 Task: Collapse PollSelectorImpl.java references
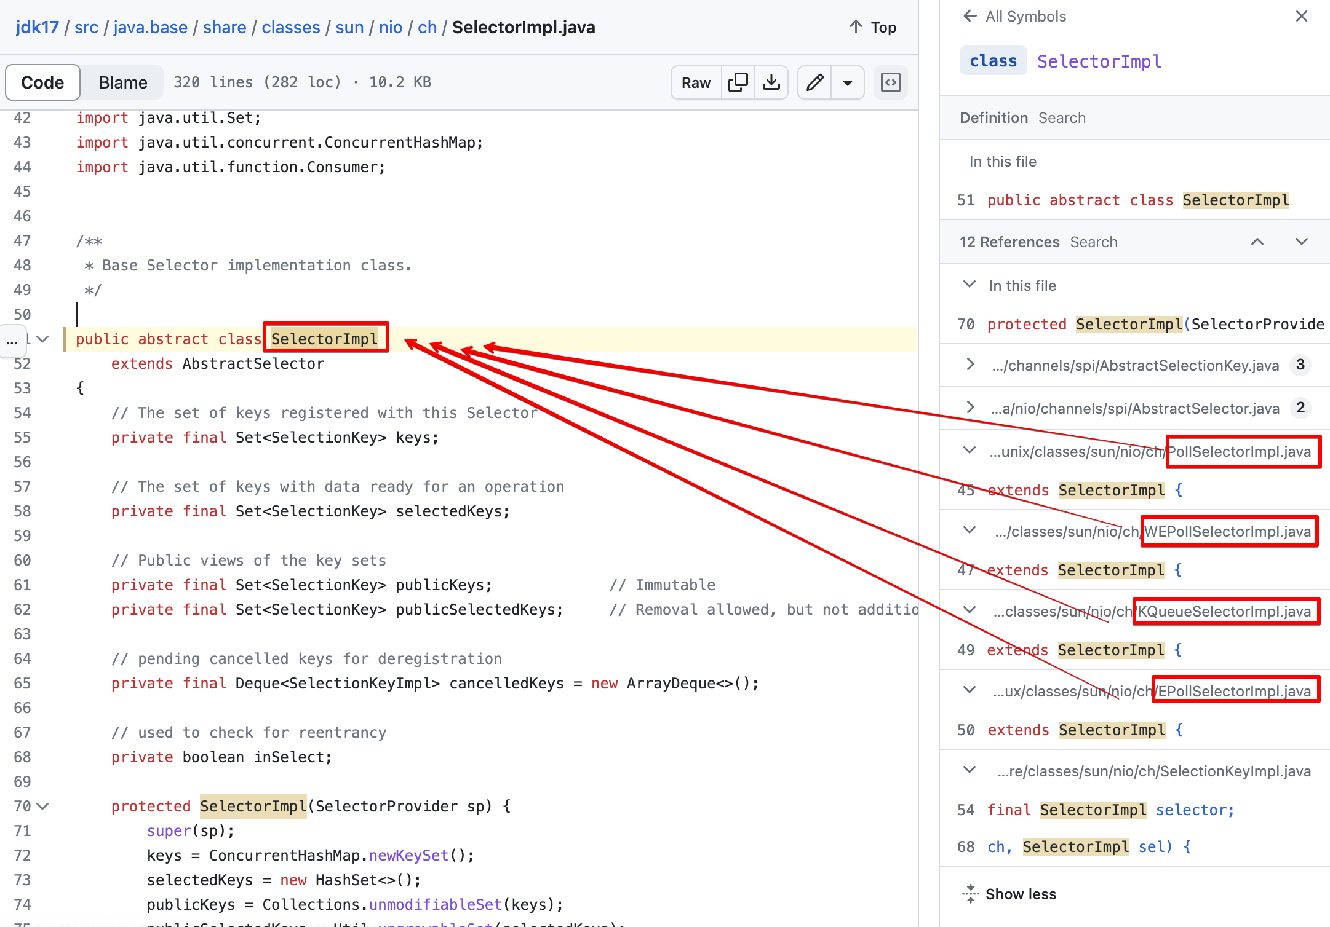[970, 451]
